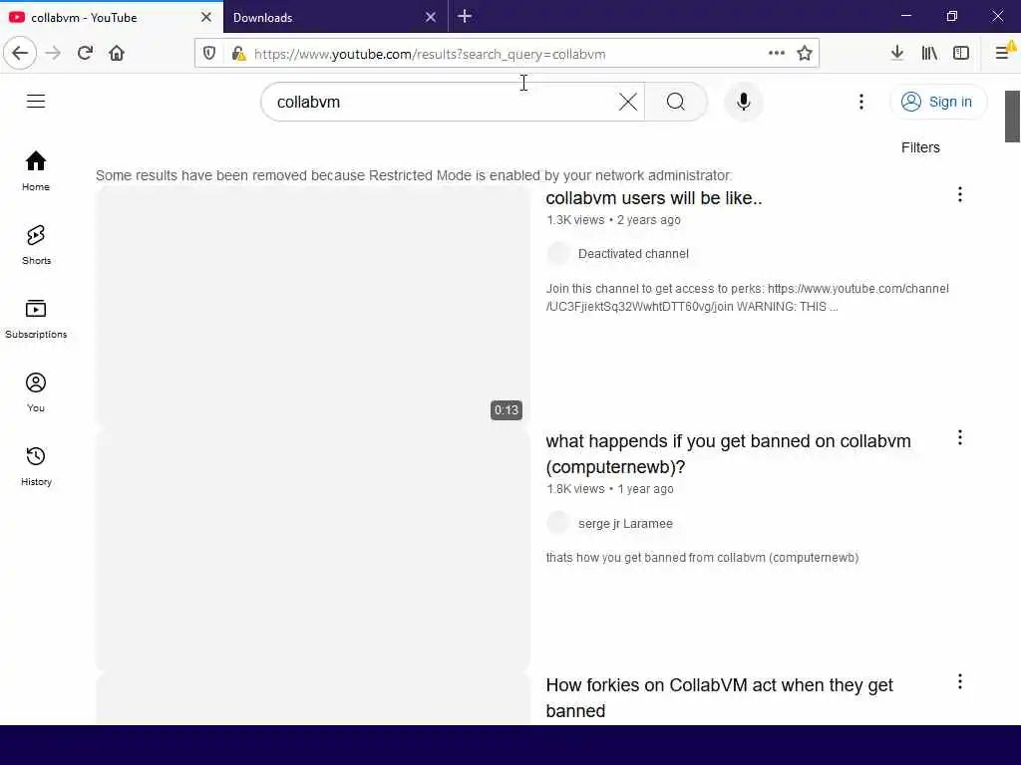Click the '1.8K views • 1 year ago' text
Image resolution: width=1021 pixels, height=765 pixels.
tap(610, 488)
